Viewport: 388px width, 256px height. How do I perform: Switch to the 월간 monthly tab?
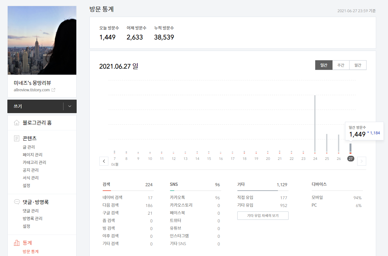(x=358, y=65)
